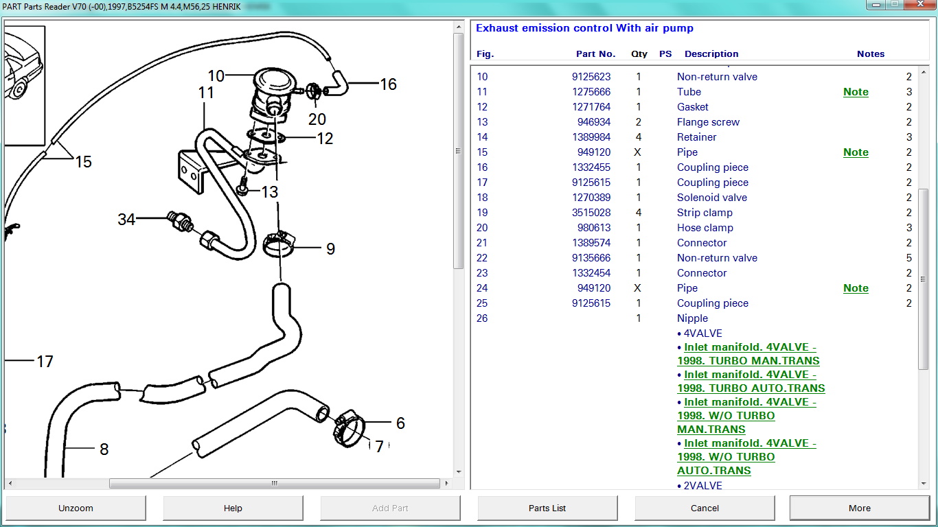The width and height of the screenshot is (938, 527).
Task: Follow Inlet manifold 4VALVE W/O TURBO AUTO.TRANS link
Action: pyautogui.click(x=747, y=457)
